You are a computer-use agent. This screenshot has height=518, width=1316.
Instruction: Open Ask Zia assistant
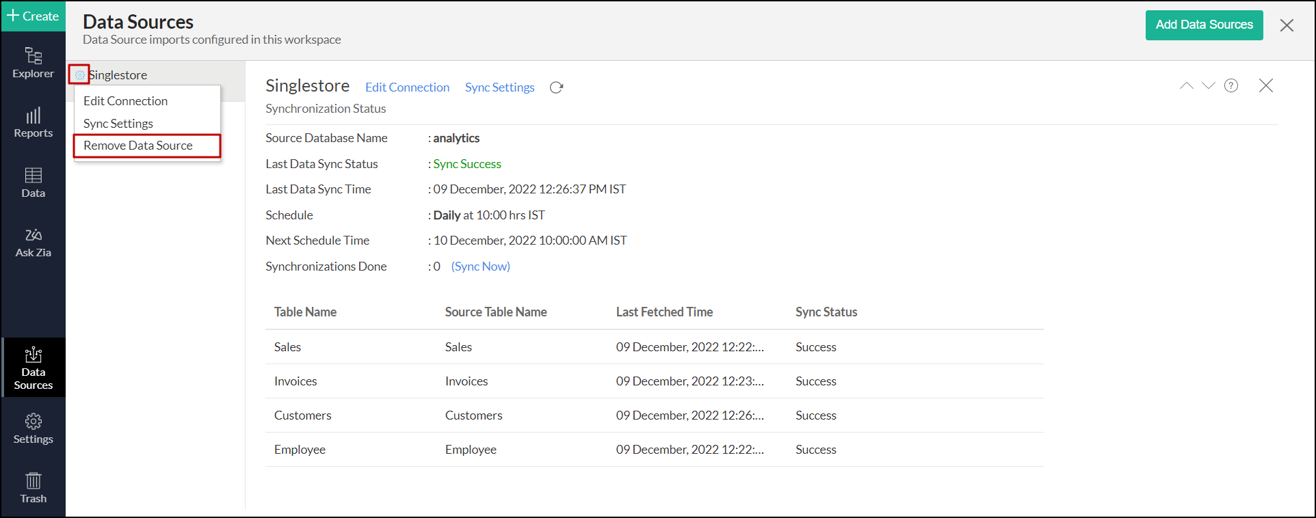pos(33,243)
